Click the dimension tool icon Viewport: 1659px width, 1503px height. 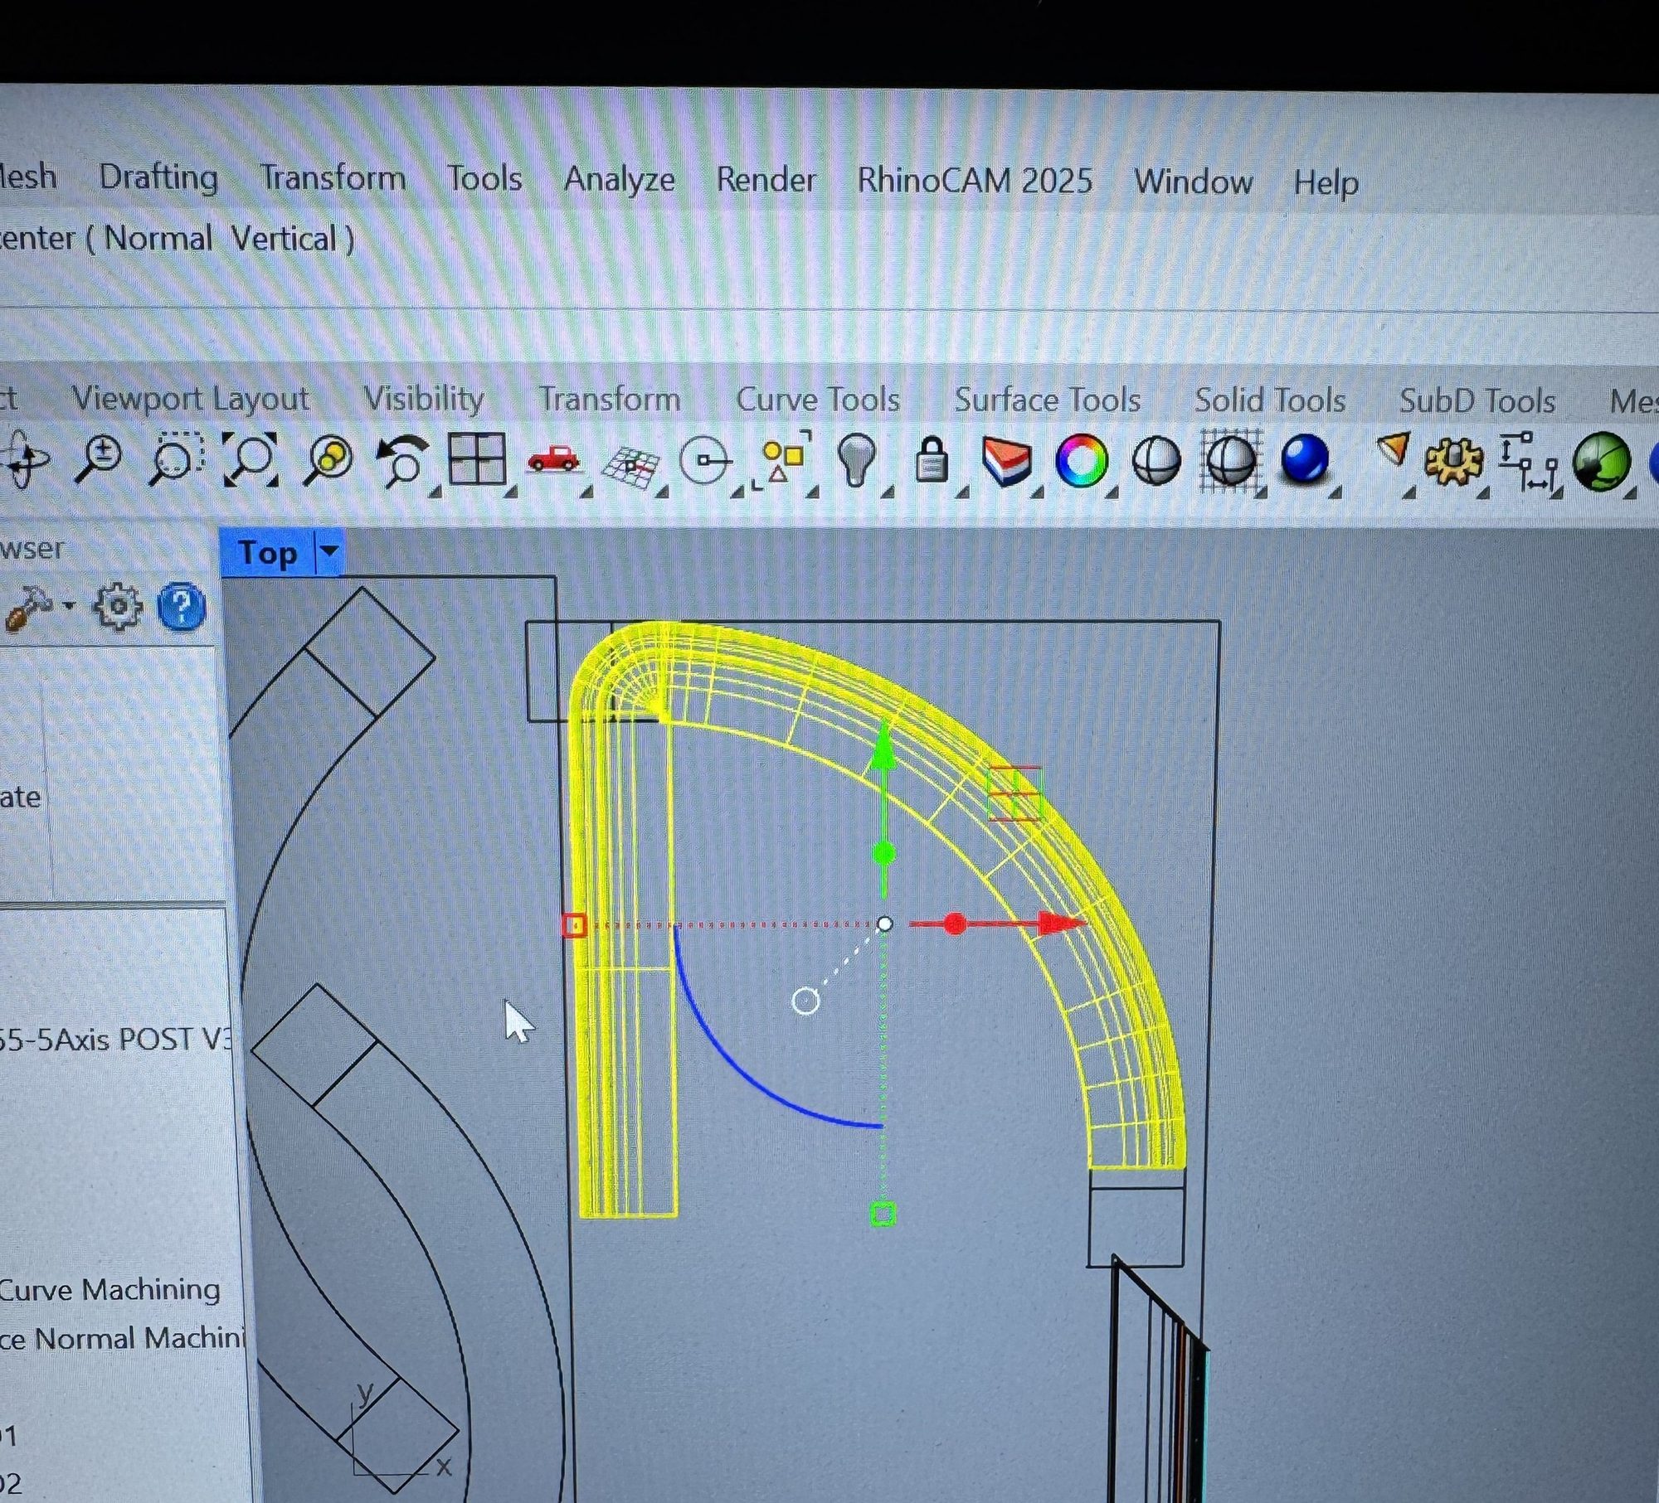point(1527,461)
